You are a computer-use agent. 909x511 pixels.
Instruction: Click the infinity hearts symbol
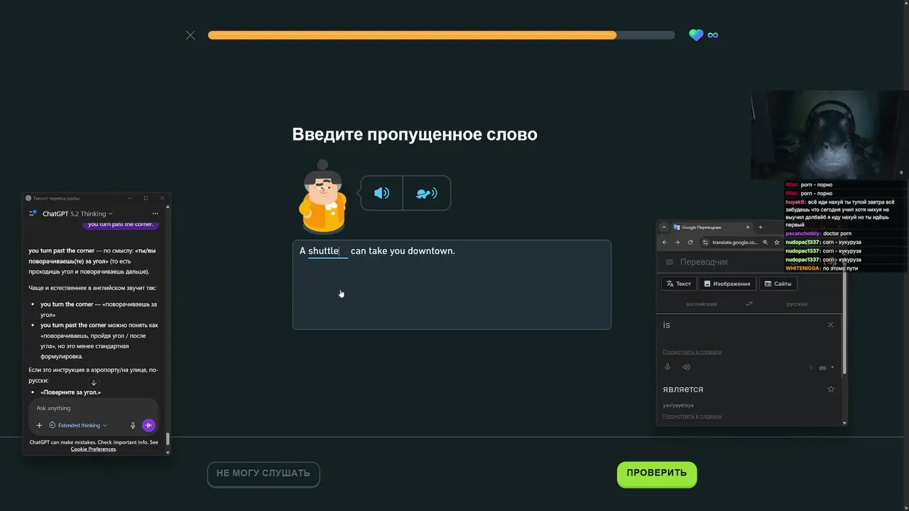713,35
